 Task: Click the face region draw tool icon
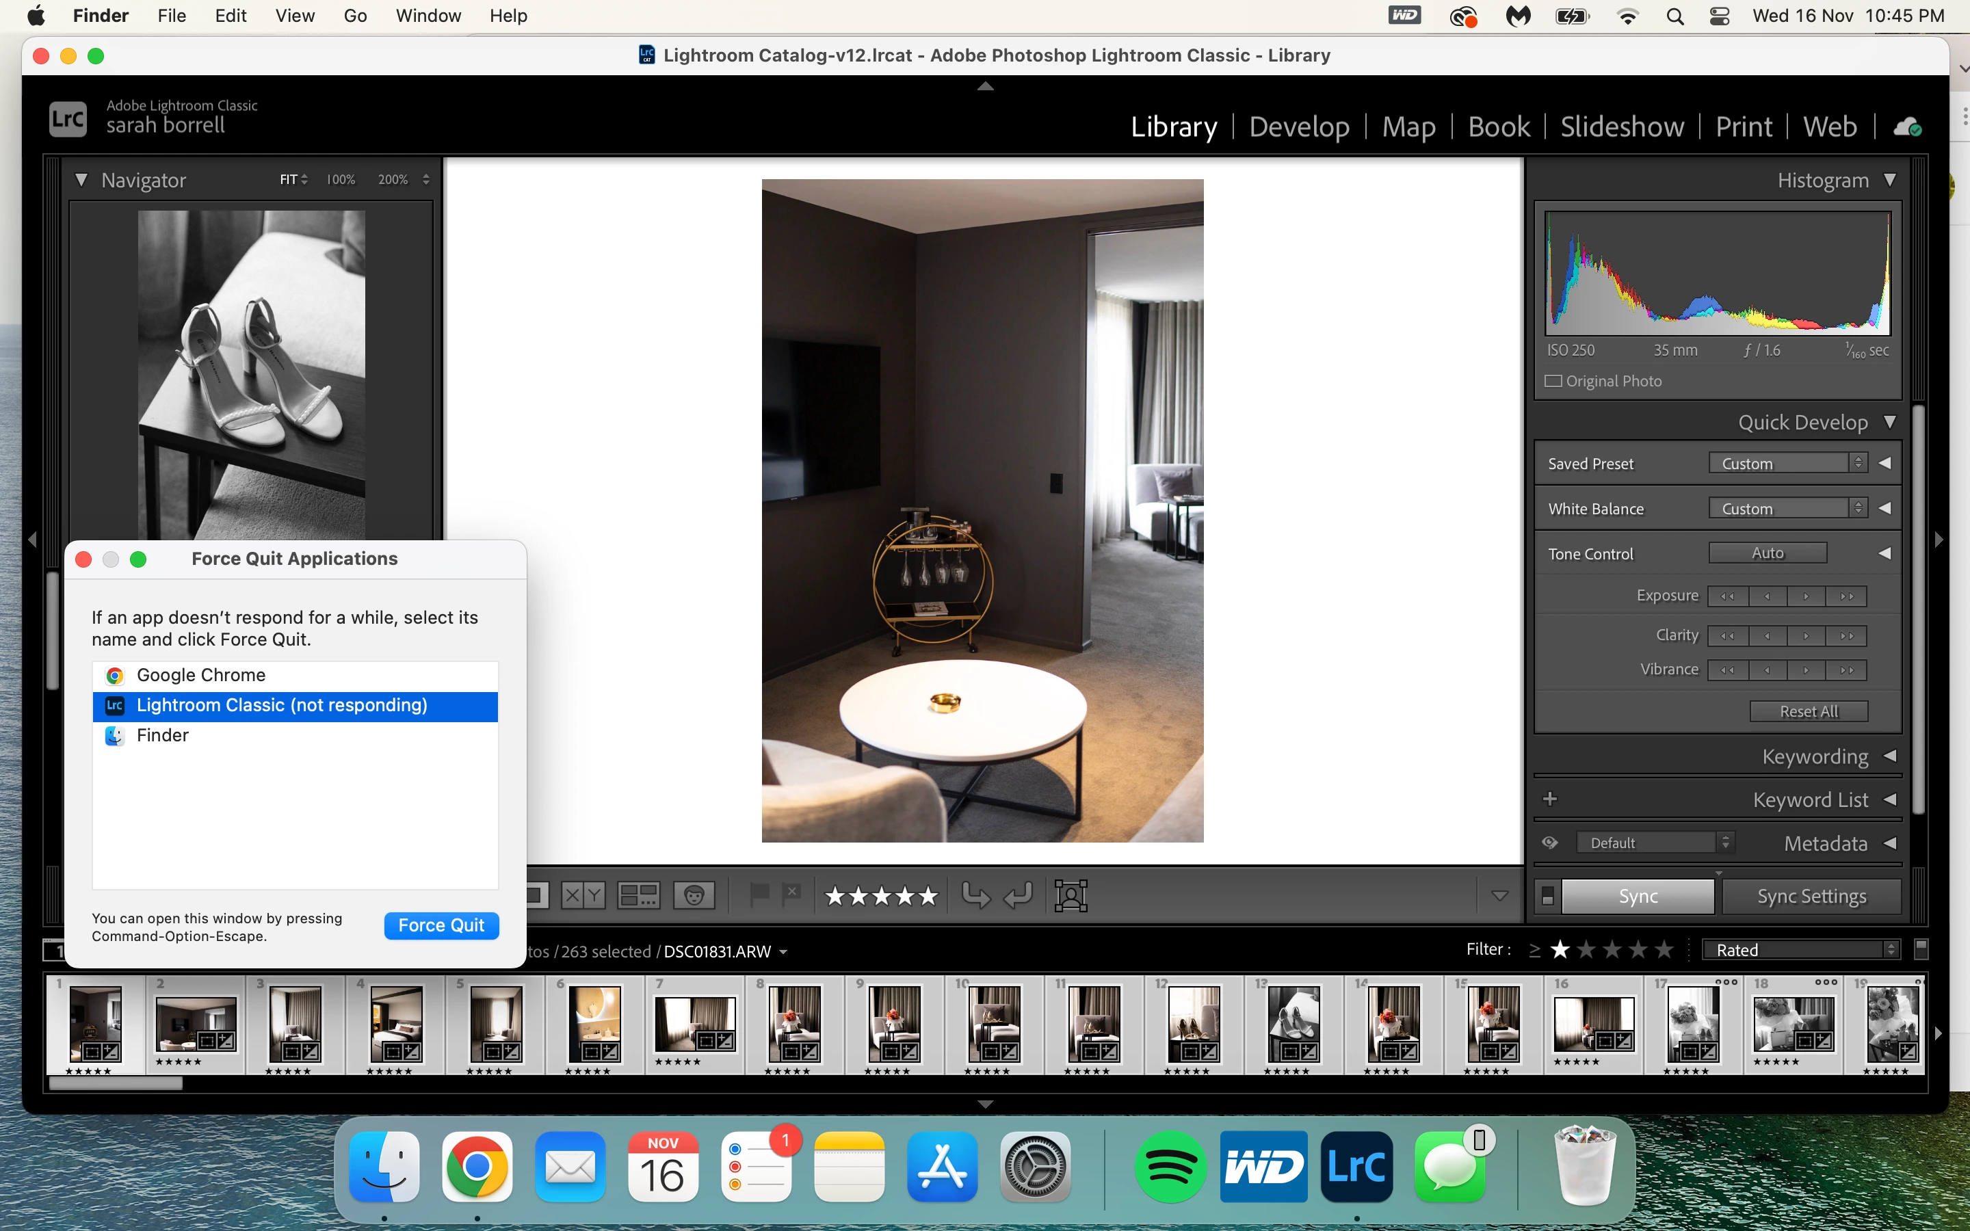point(1071,896)
